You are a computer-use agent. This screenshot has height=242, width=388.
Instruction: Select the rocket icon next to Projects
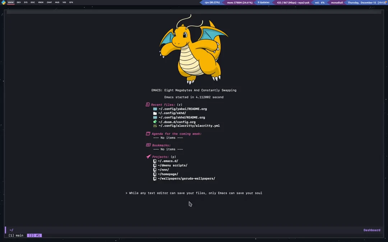148,156
